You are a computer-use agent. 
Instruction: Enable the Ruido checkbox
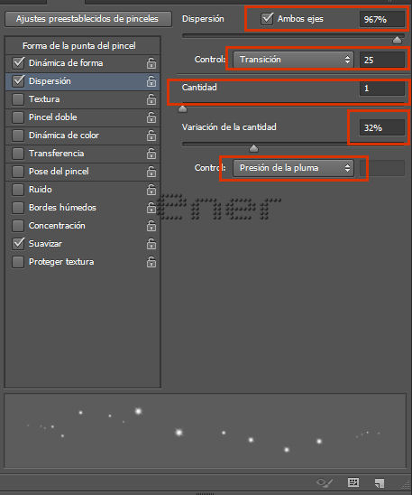click(18, 190)
